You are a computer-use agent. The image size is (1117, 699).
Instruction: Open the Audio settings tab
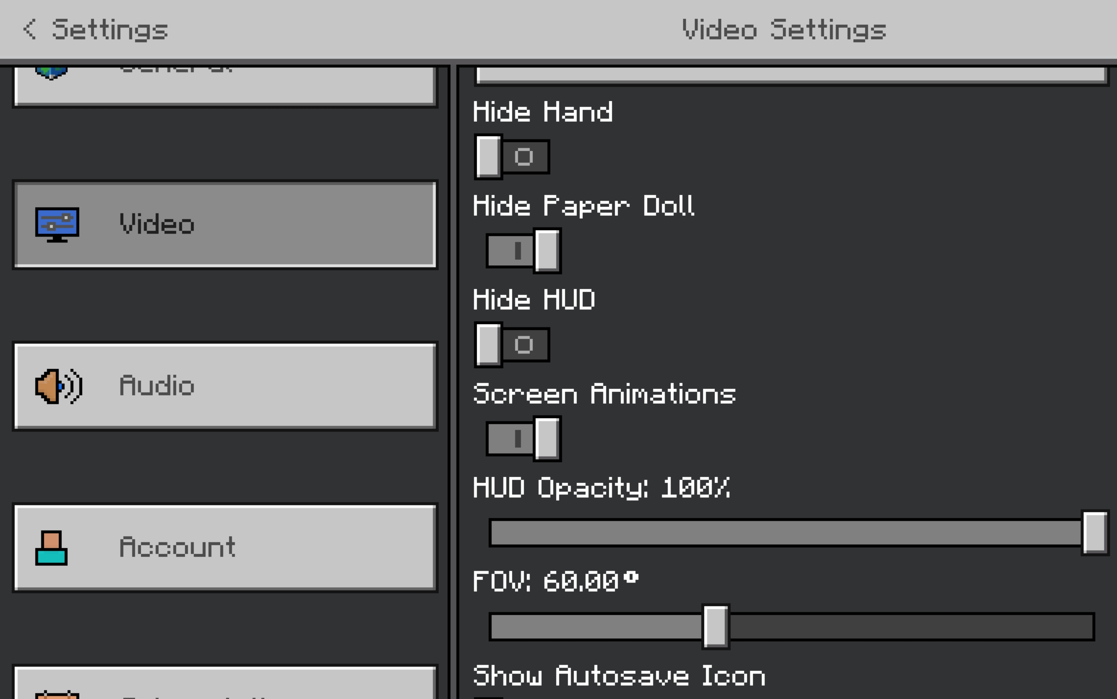click(x=225, y=386)
